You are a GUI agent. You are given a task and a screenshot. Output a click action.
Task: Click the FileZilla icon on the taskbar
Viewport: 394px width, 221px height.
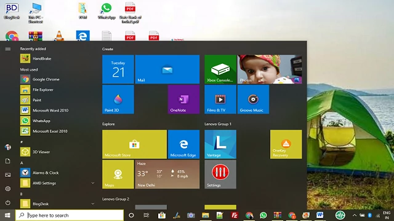point(234,215)
